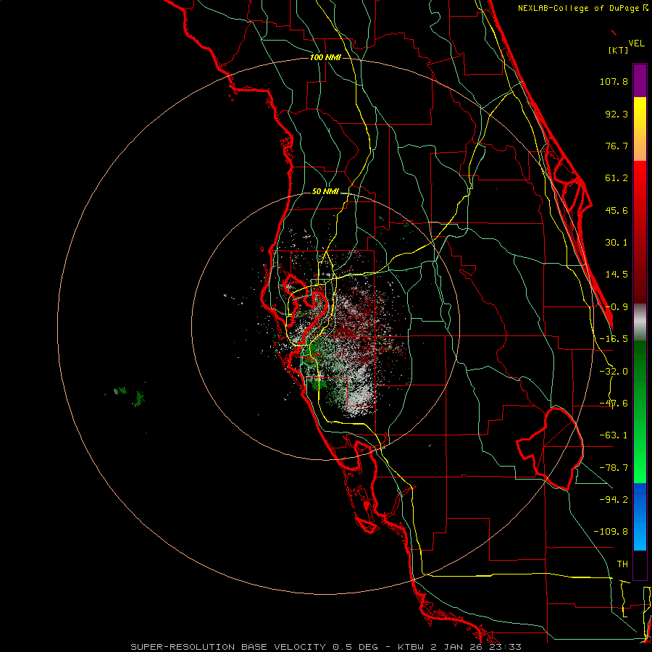This screenshot has height=652, width=652.
Task: Click the -0.9 scale value
Action: 617,307
